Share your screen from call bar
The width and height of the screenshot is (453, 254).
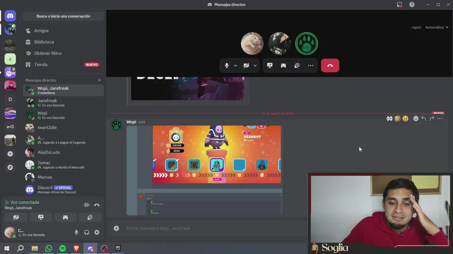coord(270,66)
